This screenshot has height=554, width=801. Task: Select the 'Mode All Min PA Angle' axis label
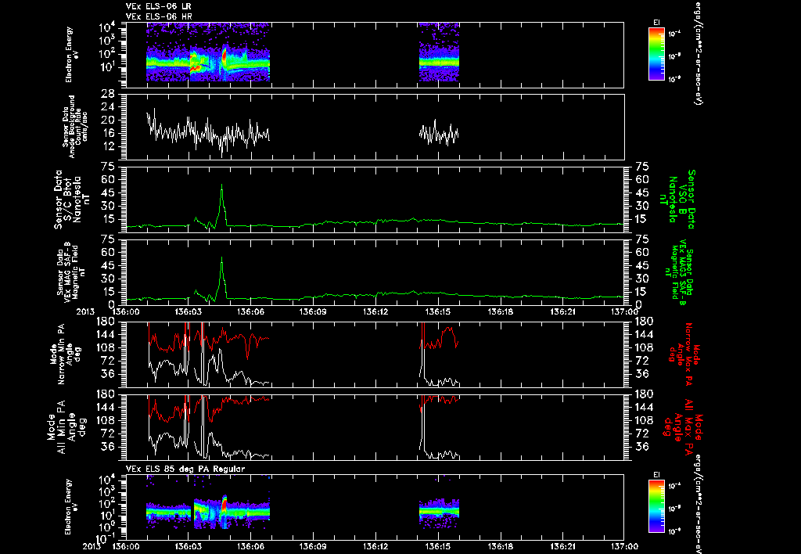coord(66,426)
